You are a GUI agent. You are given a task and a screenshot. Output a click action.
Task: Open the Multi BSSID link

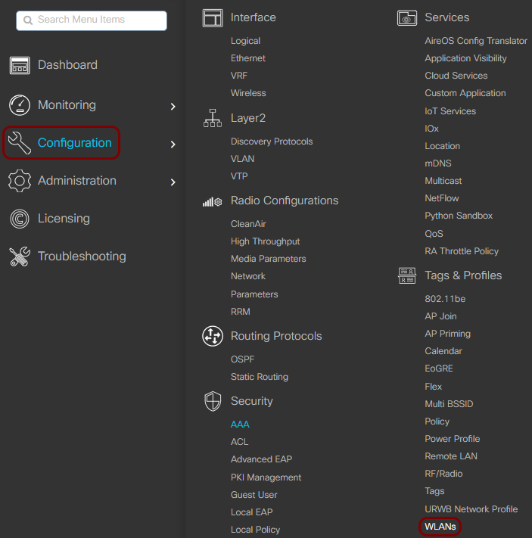(449, 404)
